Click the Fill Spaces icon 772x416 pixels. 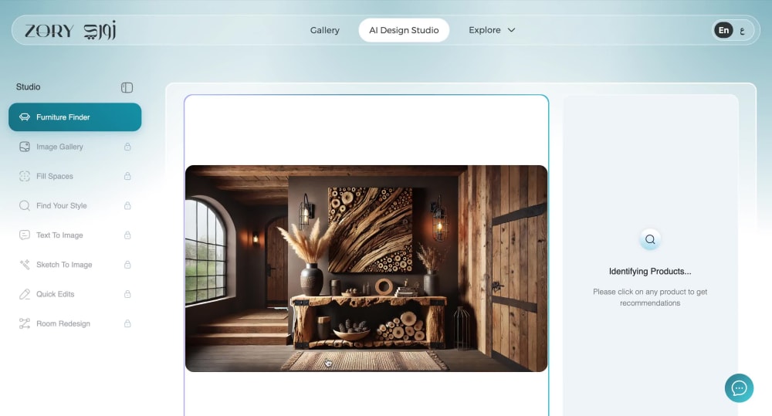25,176
